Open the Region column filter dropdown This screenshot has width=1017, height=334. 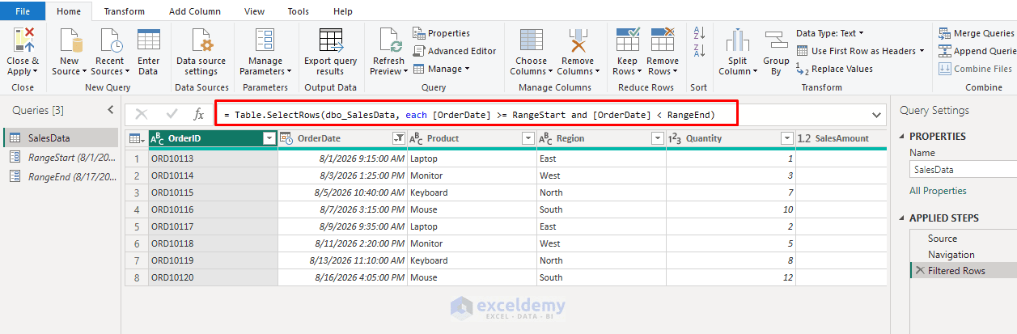pos(657,138)
